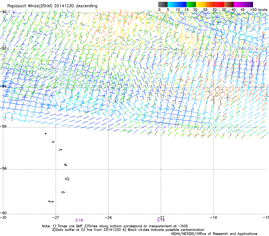Select the cyan 5-10 knots color segment
Screen dimensions: 269x236
pos(172,4)
